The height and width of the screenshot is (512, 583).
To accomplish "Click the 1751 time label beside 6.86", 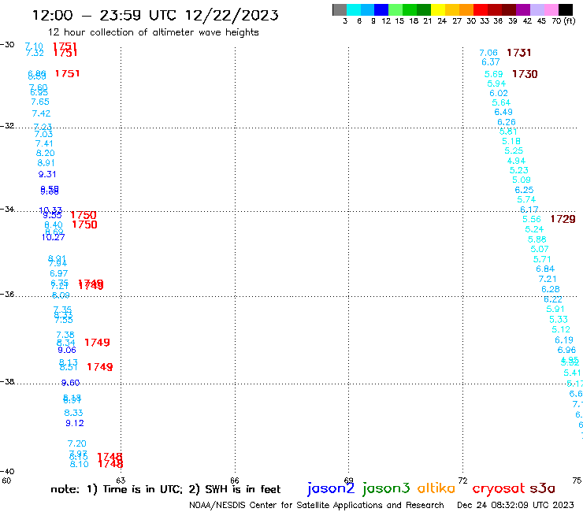I will 67,73.
